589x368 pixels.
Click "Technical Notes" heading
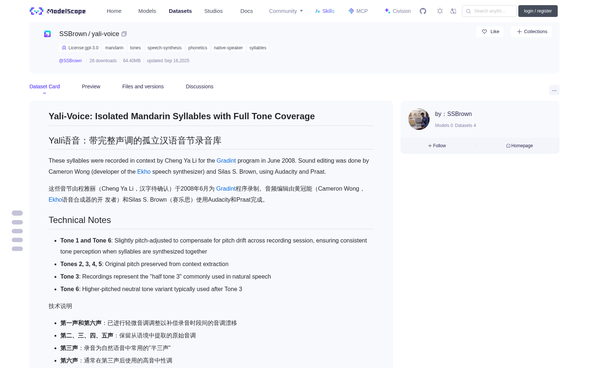(x=80, y=220)
